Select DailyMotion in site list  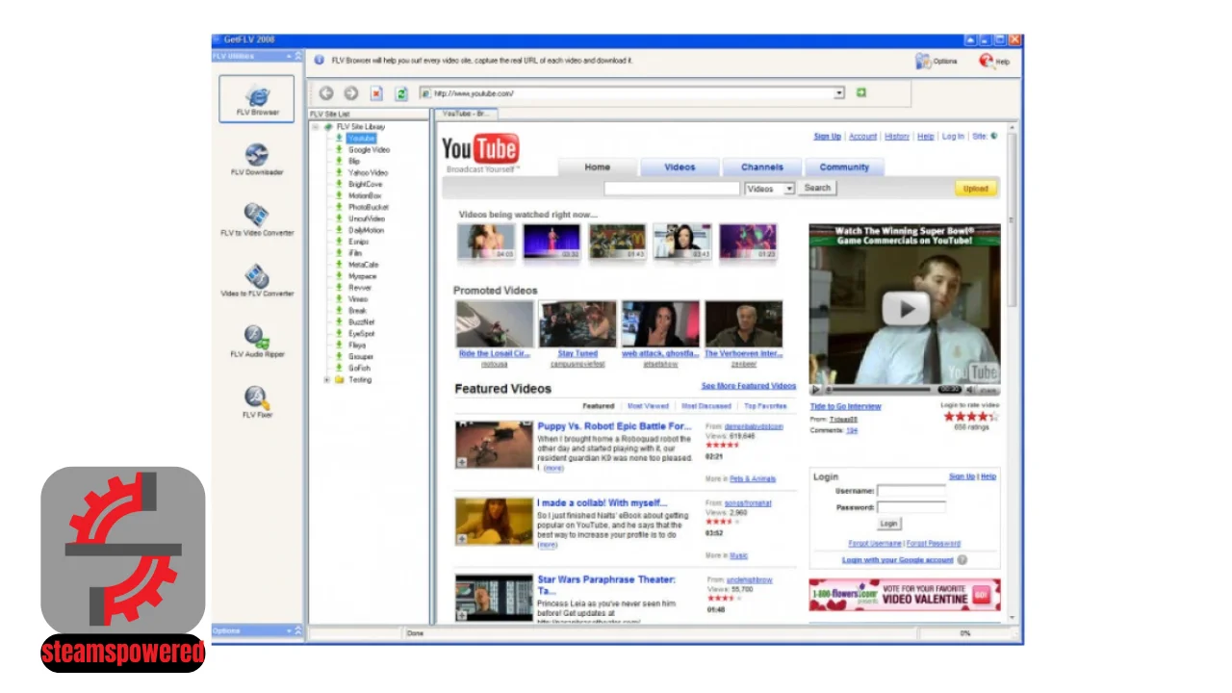pos(366,230)
